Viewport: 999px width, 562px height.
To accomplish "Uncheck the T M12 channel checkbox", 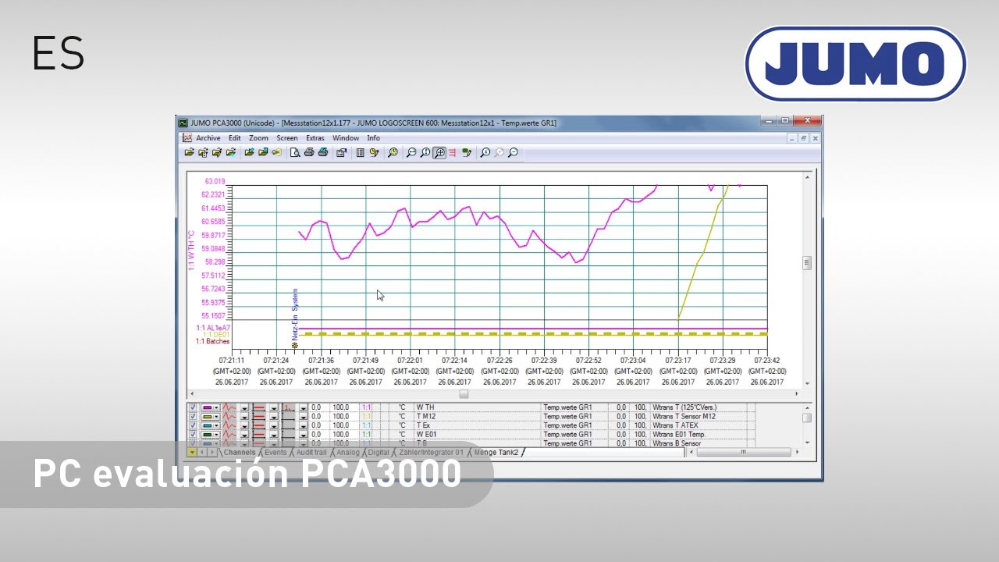I will coord(193,416).
